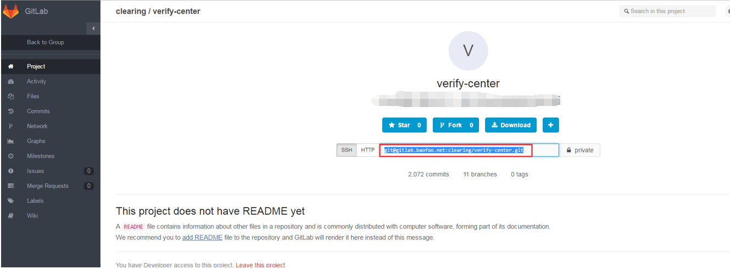Open the Wiki sidebar item
730x269 pixels.
coord(32,216)
